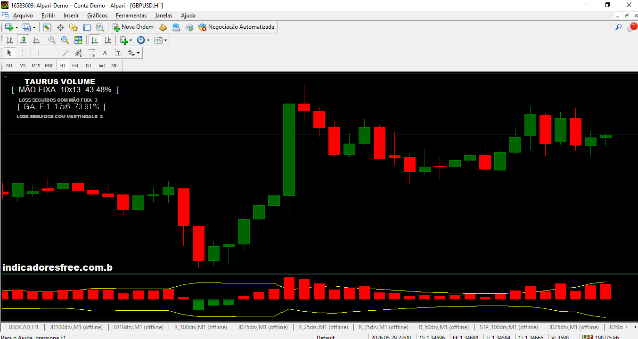Image resolution: width=638 pixels, height=339 pixels.
Task: Activate the cursor arrow tool
Action: (x=9, y=53)
